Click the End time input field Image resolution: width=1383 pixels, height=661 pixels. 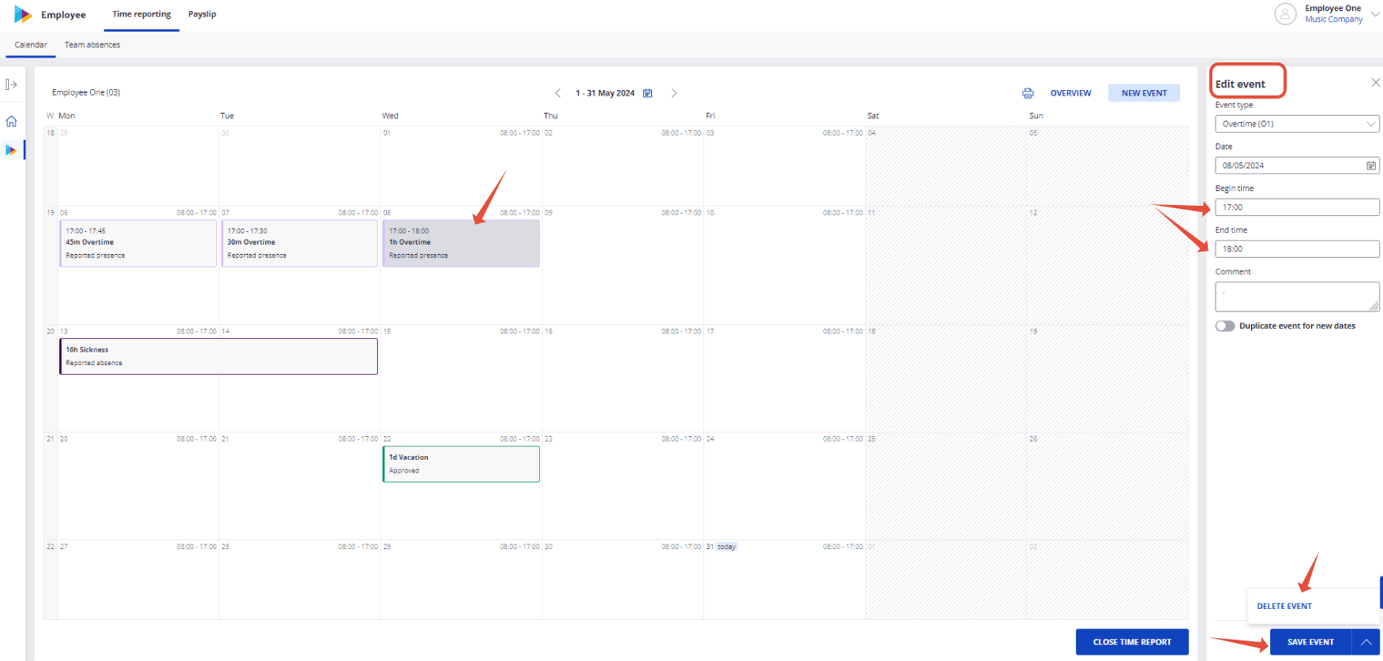pos(1297,249)
